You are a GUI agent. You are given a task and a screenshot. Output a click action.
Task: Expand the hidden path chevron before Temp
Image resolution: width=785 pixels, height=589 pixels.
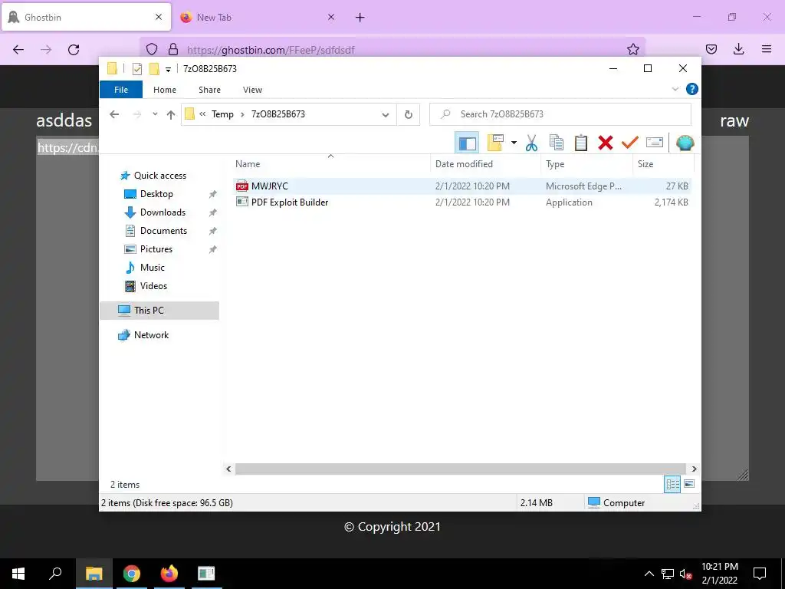pyautogui.click(x=202, y=114)
